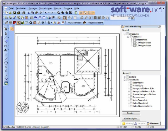This screenshot has width=168, height=131.
Task: Click the film camera icon
Action: pyautogui.click(x=53, y=18)
